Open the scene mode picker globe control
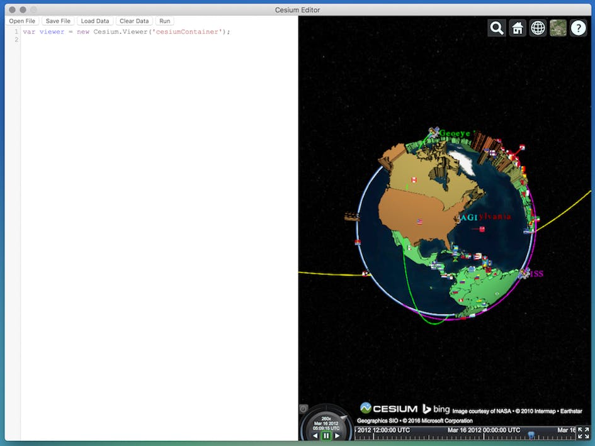Screen dimensions: 595x446 (x=537, y=28)
